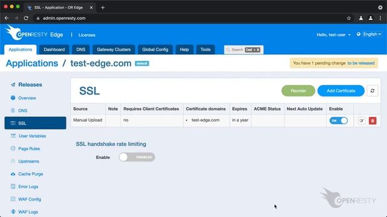
Task: Click the DNS sidebar icon
Action: coord(13,110)
